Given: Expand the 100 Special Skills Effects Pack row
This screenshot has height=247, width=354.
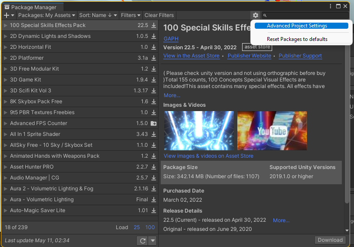Looking at the screenshot, I should tap(5, 25).
